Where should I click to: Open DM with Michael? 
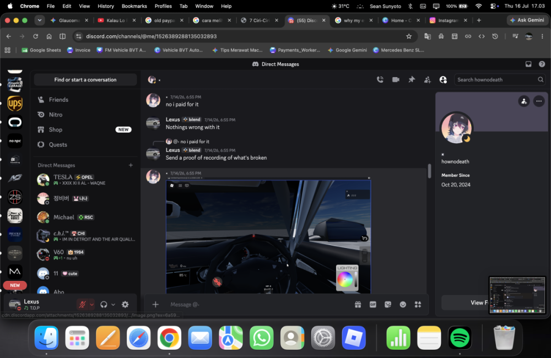pos(85,217)
